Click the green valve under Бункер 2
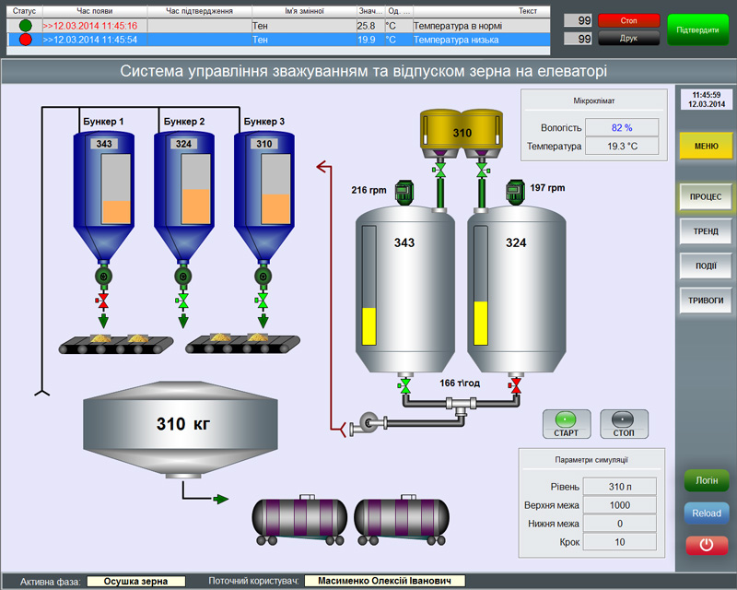 [183, 301]
